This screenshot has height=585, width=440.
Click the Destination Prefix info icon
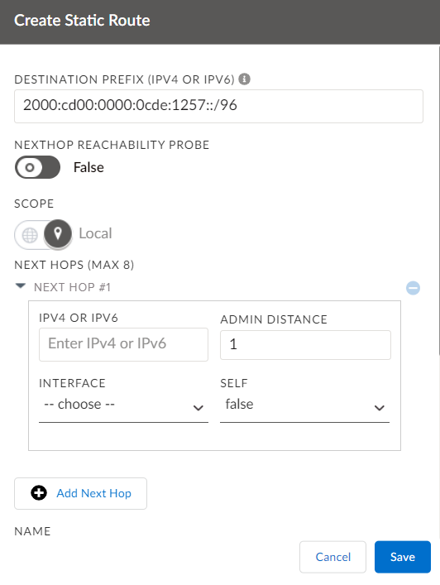244,79
